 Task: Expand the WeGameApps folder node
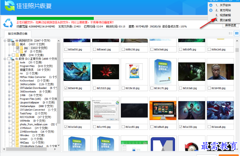pos(9,106)
